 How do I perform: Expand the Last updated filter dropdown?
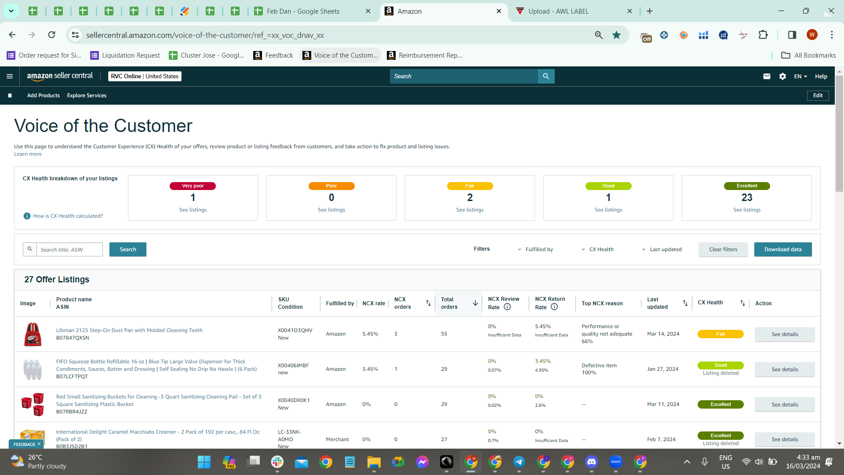tap(662, 249)
